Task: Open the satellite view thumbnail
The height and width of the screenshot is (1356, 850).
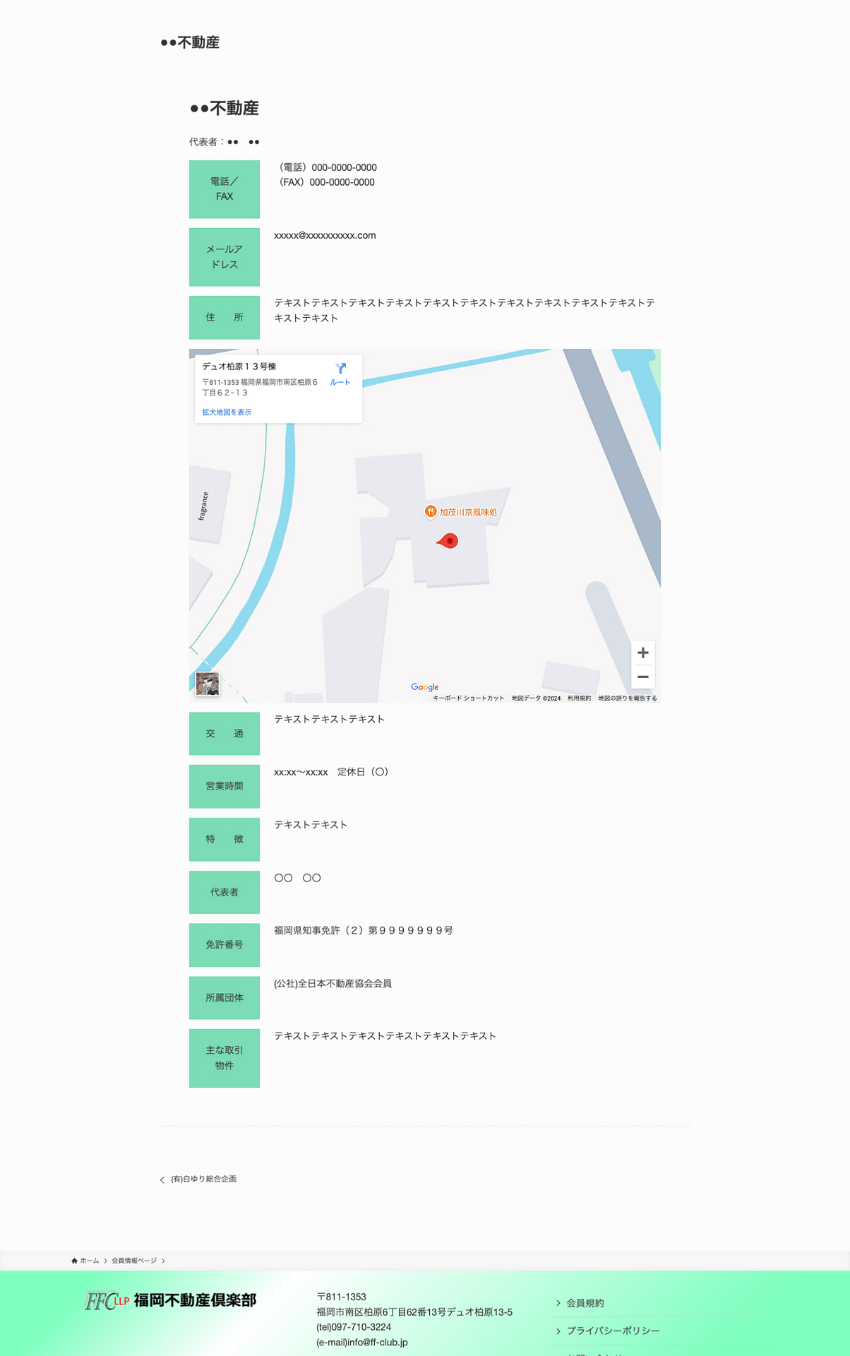Action: tap(207, 684)
